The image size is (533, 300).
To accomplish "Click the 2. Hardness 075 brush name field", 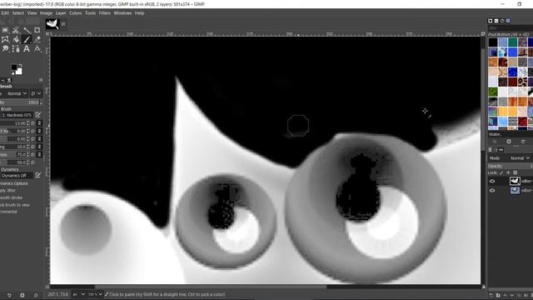I will (x=17, y=115).
